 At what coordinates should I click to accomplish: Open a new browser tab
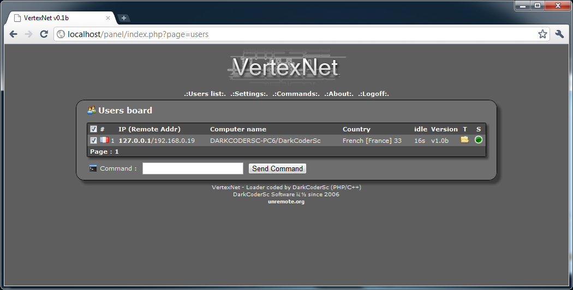click(x=124, y=18)
